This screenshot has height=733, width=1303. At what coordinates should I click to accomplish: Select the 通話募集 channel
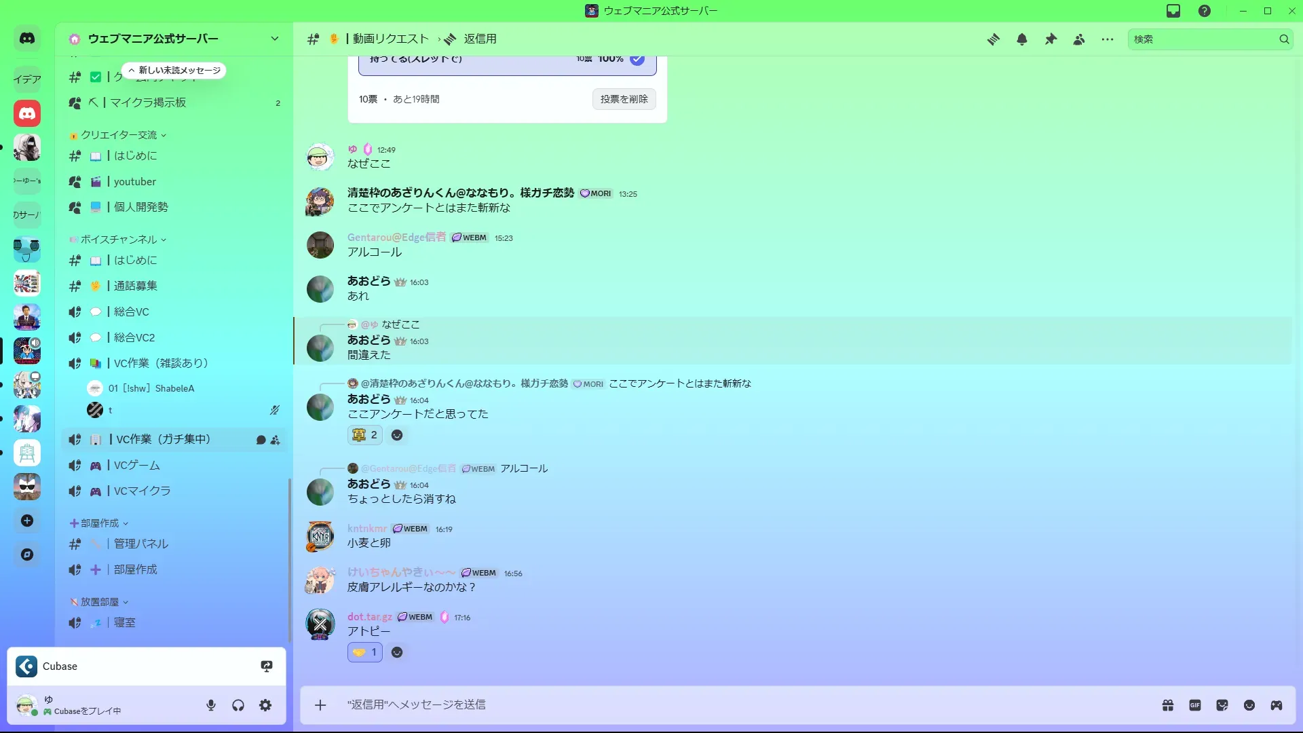pyautogui.click(x=135, y=286)
